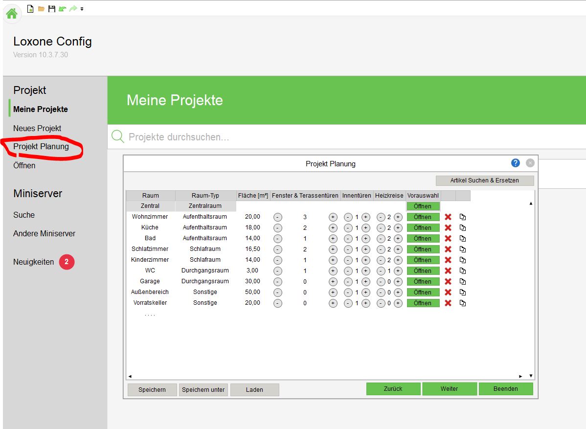The image size is (586, 429).
Task: Copy the Bad row
Action: (x=463, y=238)
